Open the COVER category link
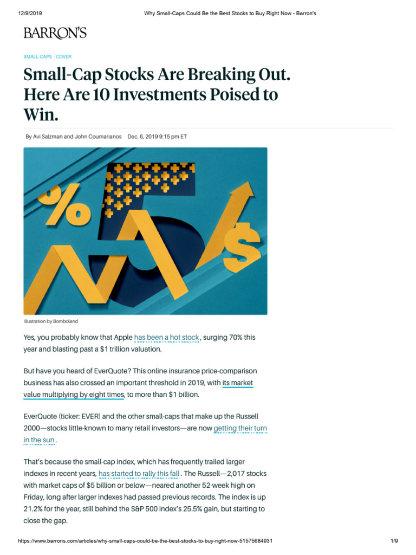Viewport: 416px width, 555px height. (x=64, y=56)
